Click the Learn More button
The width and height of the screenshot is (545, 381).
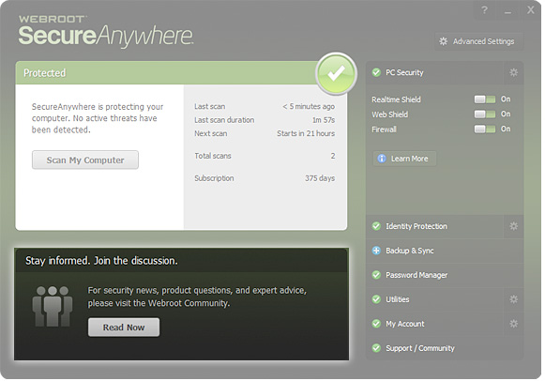(404, 159)
